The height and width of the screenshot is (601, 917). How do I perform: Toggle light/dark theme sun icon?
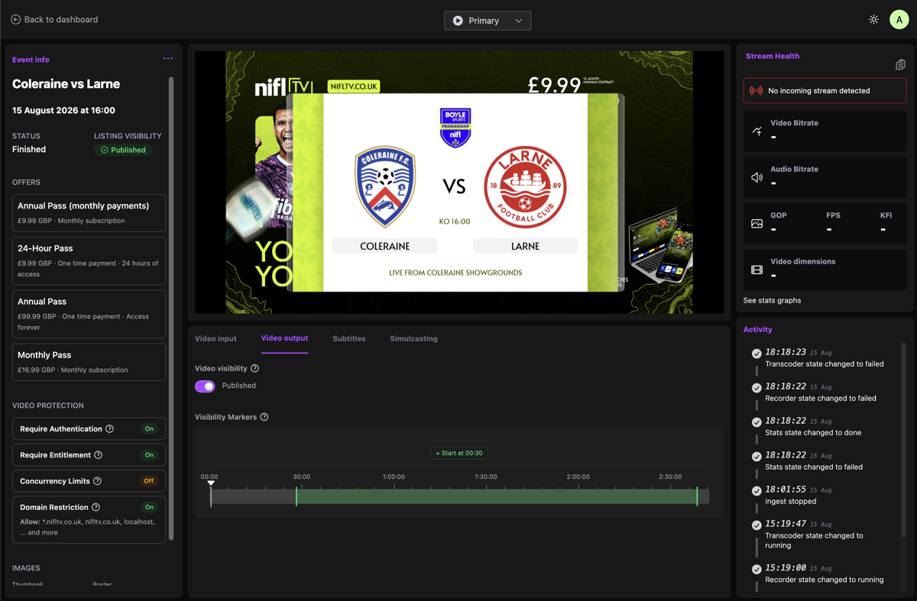873,20
